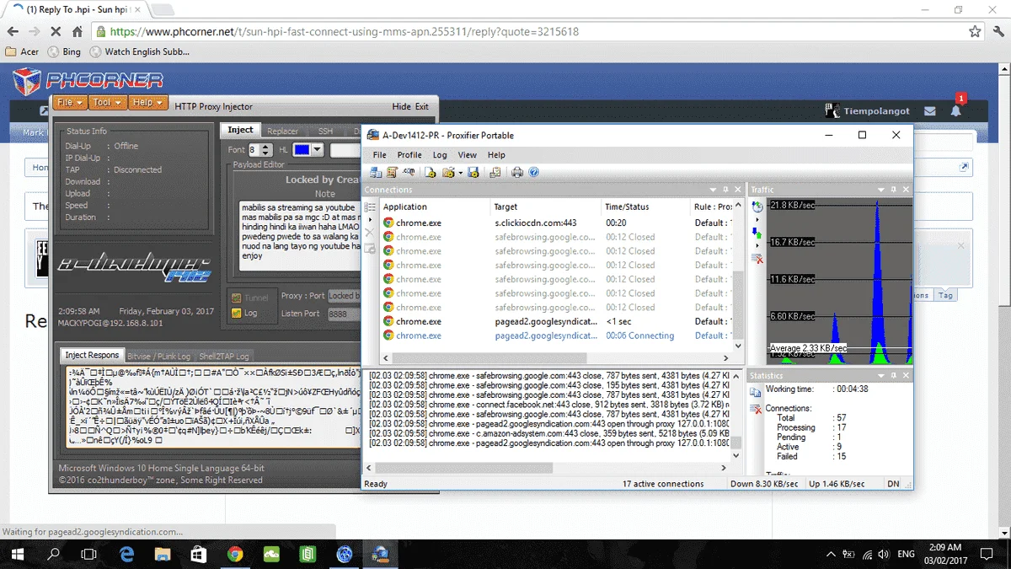This screenshot has height=569, width=1011.
Task: Open Proxifier File menu
Action: [x=380, y=155]
